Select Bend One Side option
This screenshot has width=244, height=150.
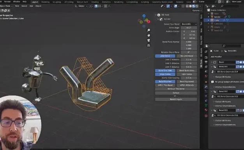(x=165, y=70)
